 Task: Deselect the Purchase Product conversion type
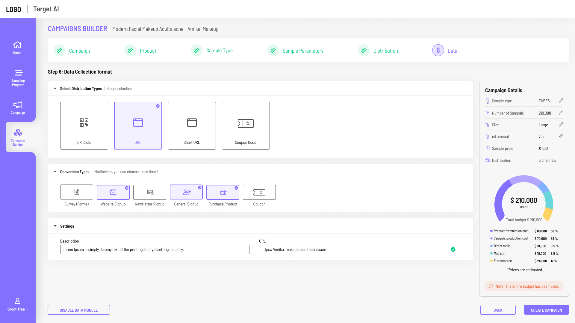coord(223,192)
